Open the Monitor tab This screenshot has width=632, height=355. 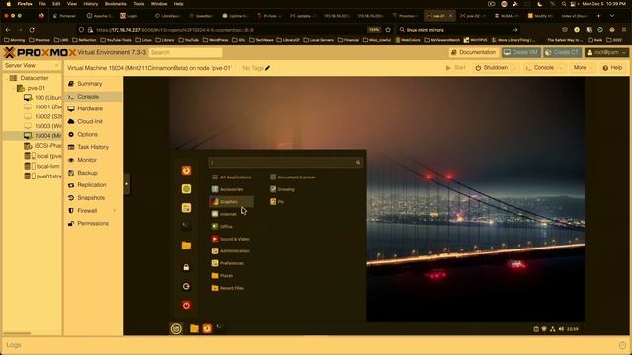pyautogui.click(x=93, y=160)
